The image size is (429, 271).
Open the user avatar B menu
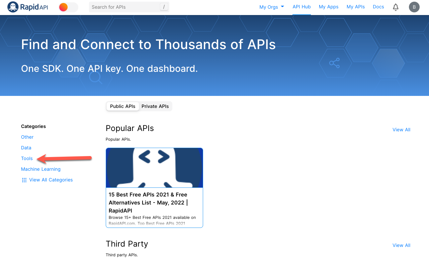[x=414, y=7]
